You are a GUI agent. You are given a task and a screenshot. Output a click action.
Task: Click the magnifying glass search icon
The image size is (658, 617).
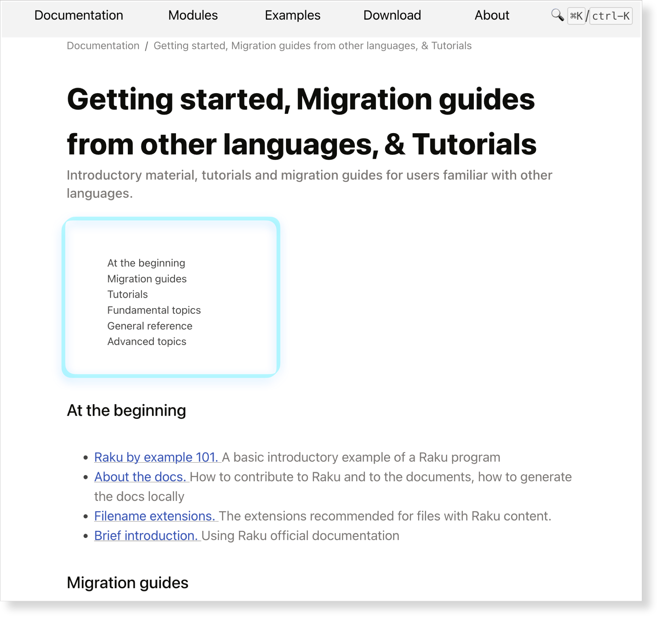pyautogui.click(x=557, y=15)
